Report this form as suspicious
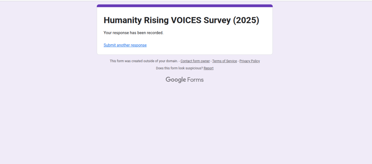This screenshot has width=372, height=164. pos(208,68)
